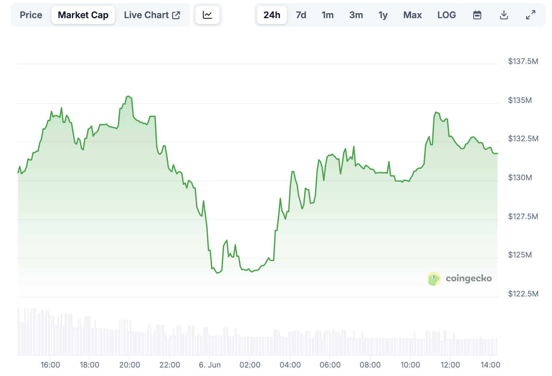This screenshot has height=376, width=552.
Task: Switch to the Price tab
Action: click(31, 15)
